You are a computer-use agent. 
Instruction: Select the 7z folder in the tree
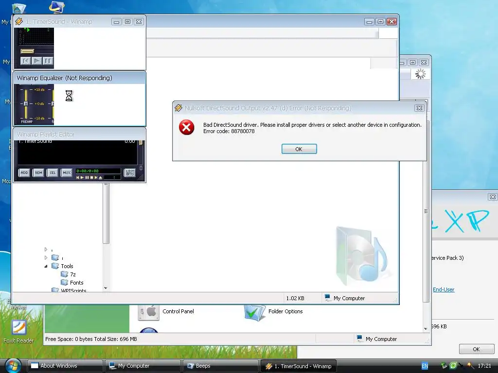68,274
